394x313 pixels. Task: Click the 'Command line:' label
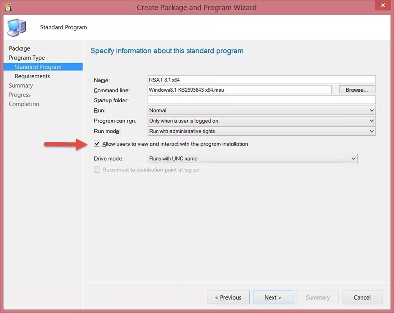pos(112,90)
